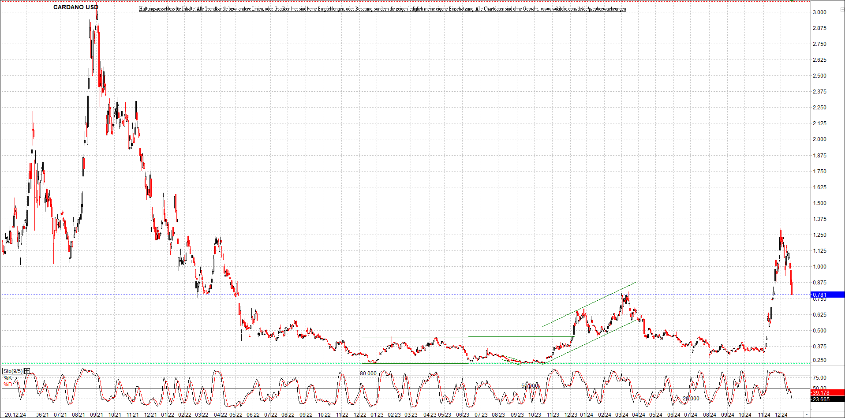Click the 2.000 price axis label
The height and width of the screenshot is (418, 845).
pos(819,139)
